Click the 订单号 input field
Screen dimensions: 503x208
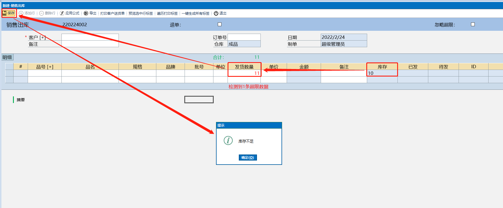(244, 37)
